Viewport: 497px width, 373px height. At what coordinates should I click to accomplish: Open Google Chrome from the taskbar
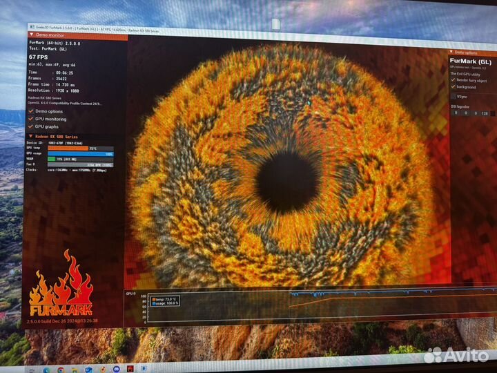[61, 370]
